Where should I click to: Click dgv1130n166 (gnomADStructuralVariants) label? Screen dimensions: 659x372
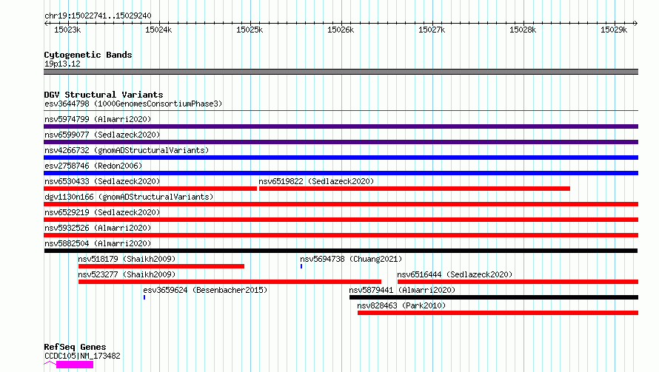(129, 197)
